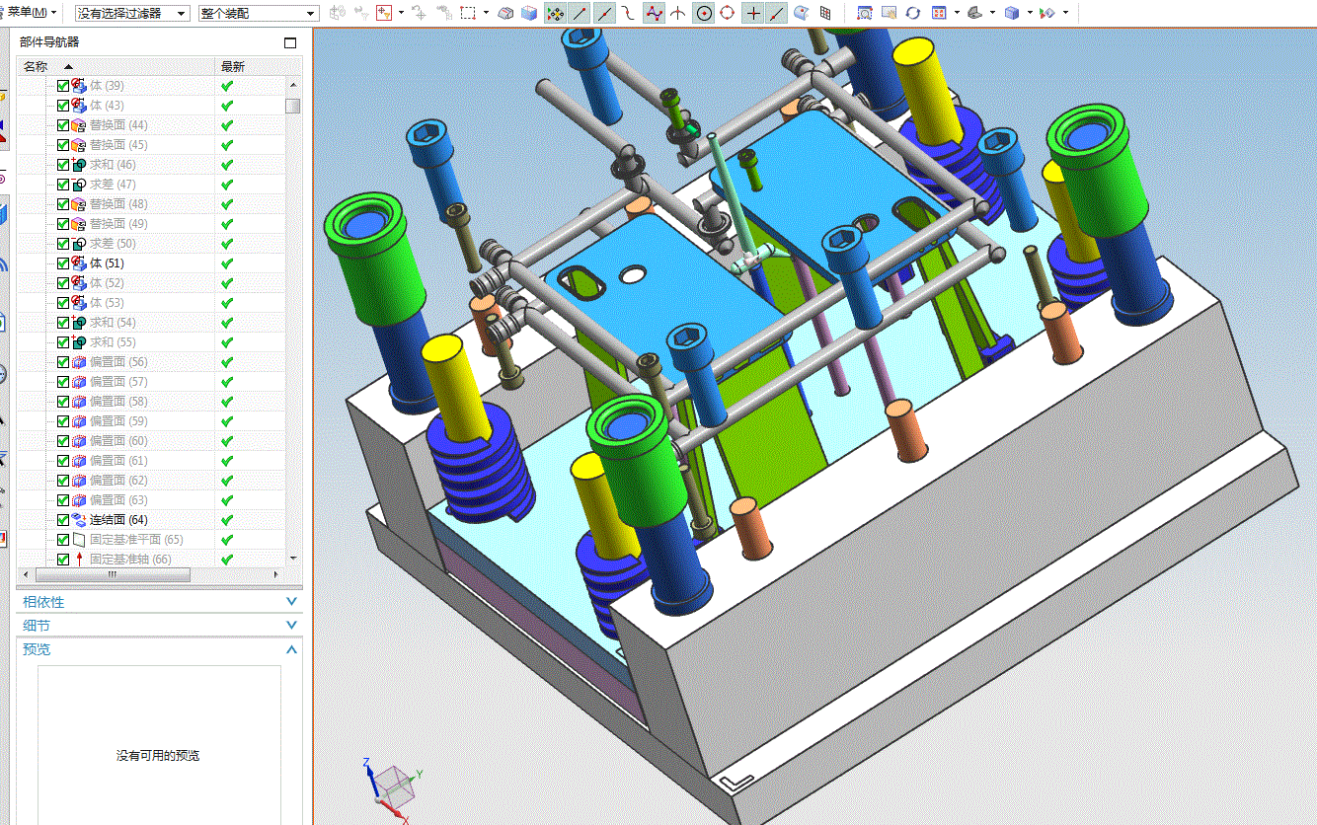
Task: Click the blue cube face toolbar icon
Action: (x=529, y=13)
